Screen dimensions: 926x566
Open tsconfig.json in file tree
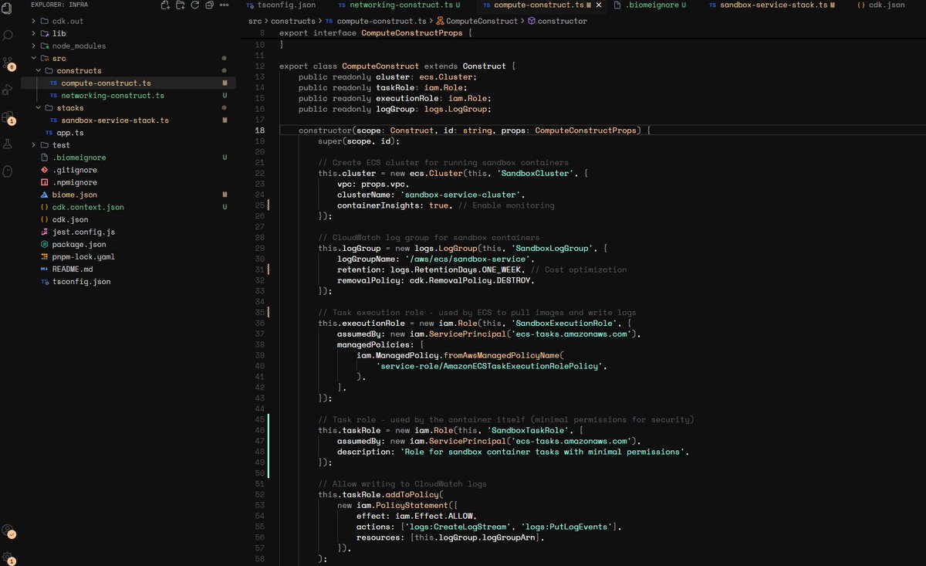click(128, 282)
